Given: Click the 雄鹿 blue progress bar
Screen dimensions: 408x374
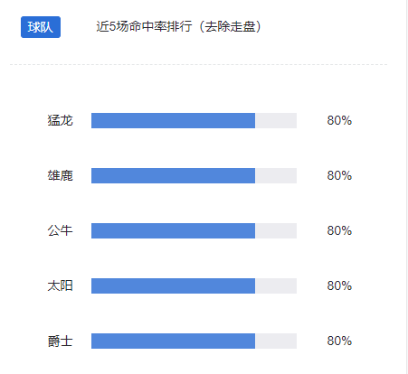Looking at the screenshot, I should [173, 175].
